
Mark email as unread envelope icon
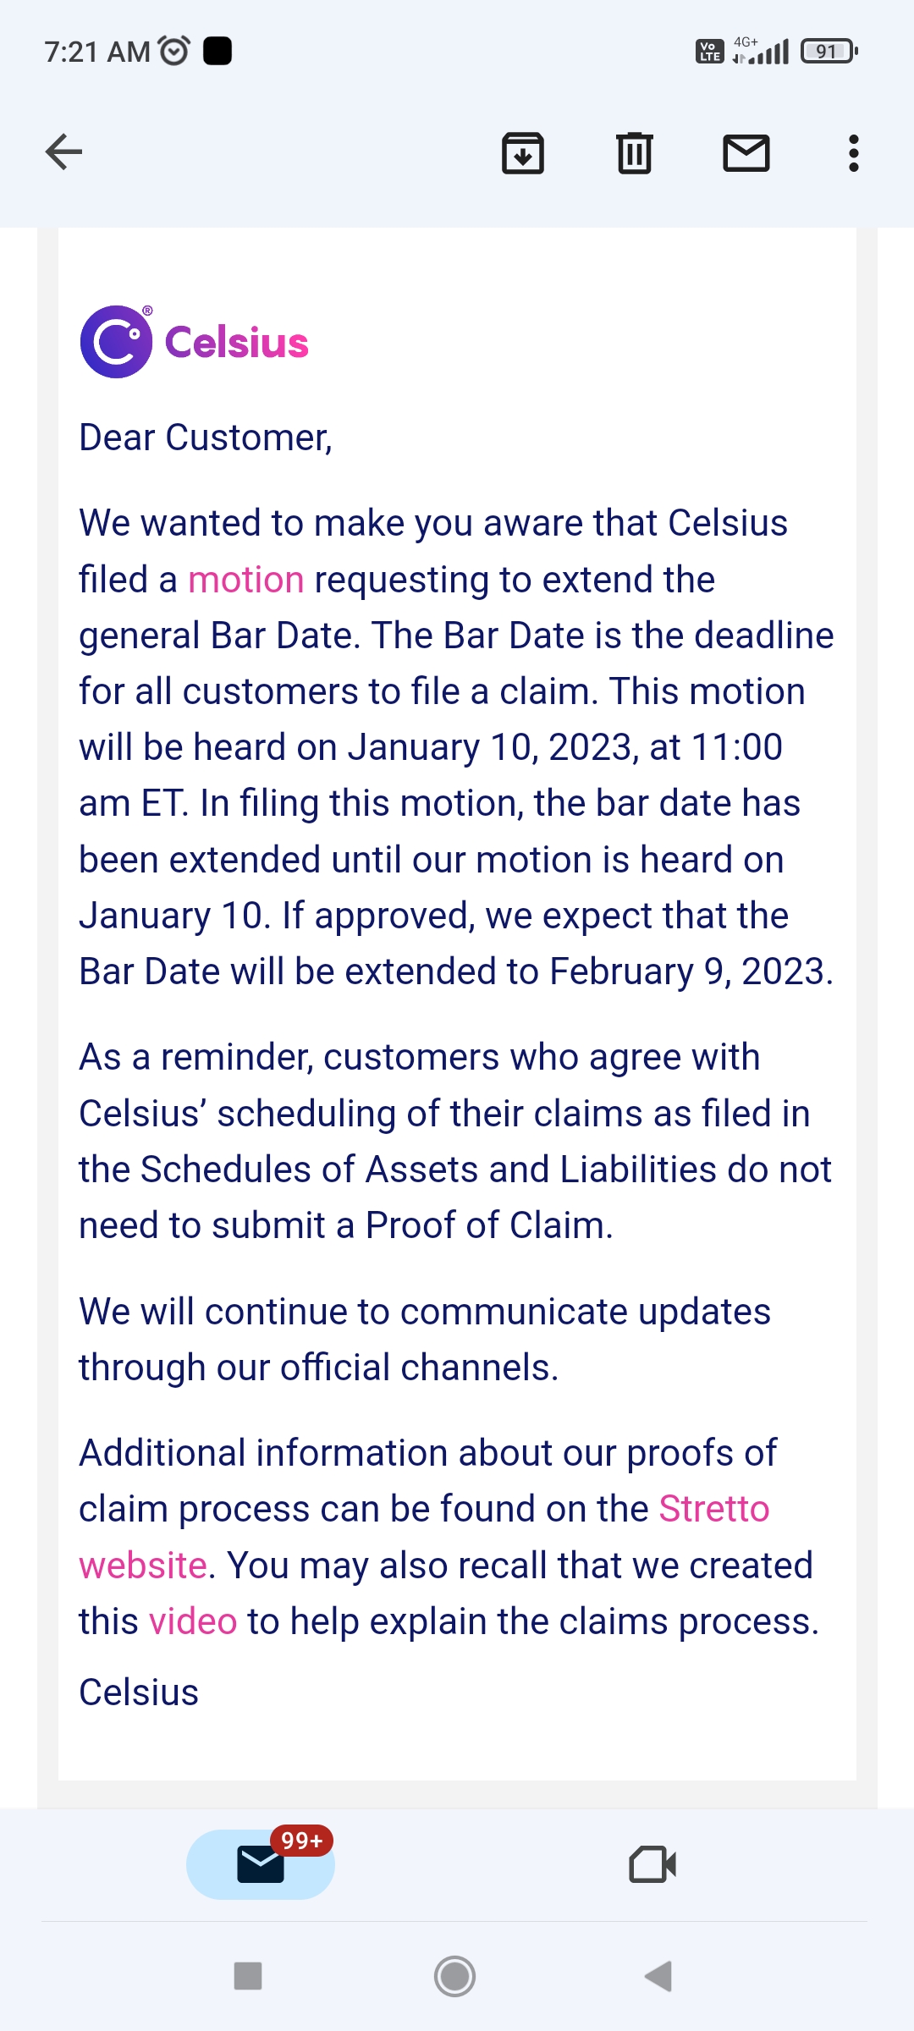[x=746, y=153]
